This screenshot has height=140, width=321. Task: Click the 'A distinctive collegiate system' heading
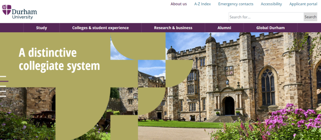59,60
